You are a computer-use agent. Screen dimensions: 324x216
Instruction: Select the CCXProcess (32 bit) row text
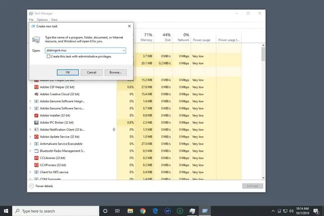point(53,165)
